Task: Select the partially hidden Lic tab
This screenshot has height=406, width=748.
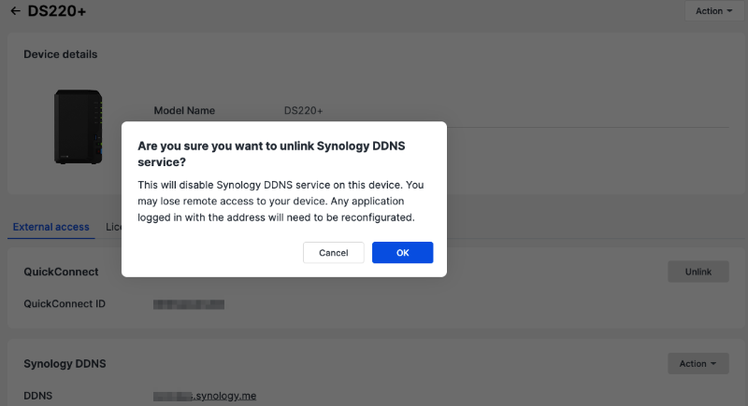Action: coord(113,227)
